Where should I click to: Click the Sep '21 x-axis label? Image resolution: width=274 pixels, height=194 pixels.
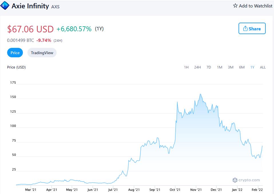click(155, 190)
